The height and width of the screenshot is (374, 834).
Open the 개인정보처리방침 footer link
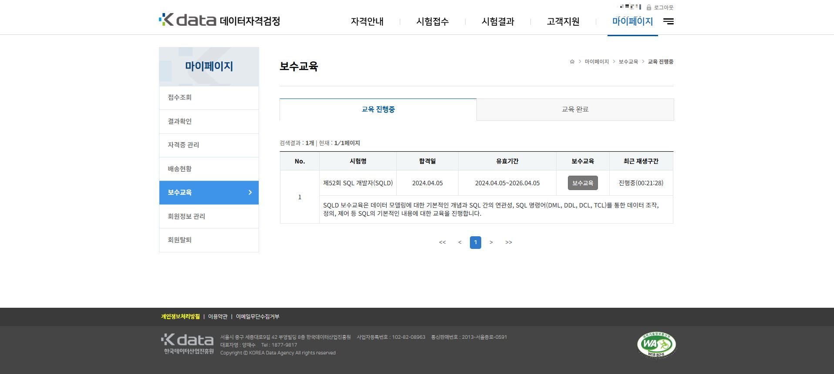click(x=180, y=316)
